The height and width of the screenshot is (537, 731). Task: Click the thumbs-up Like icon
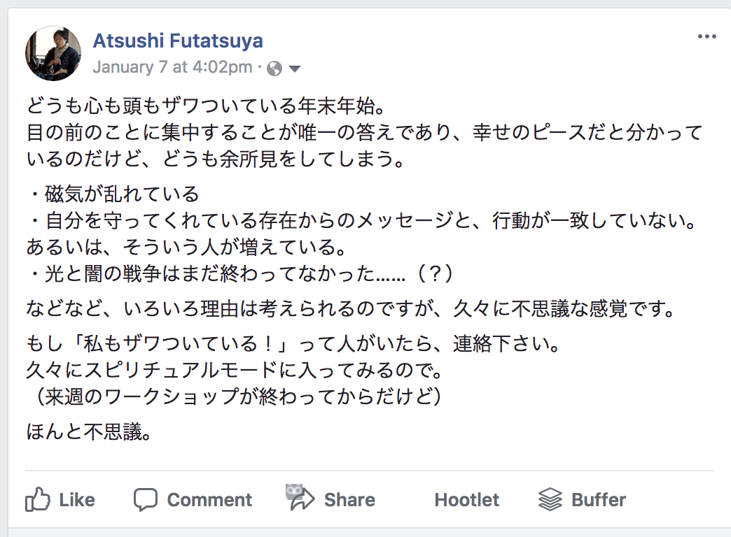37,499
